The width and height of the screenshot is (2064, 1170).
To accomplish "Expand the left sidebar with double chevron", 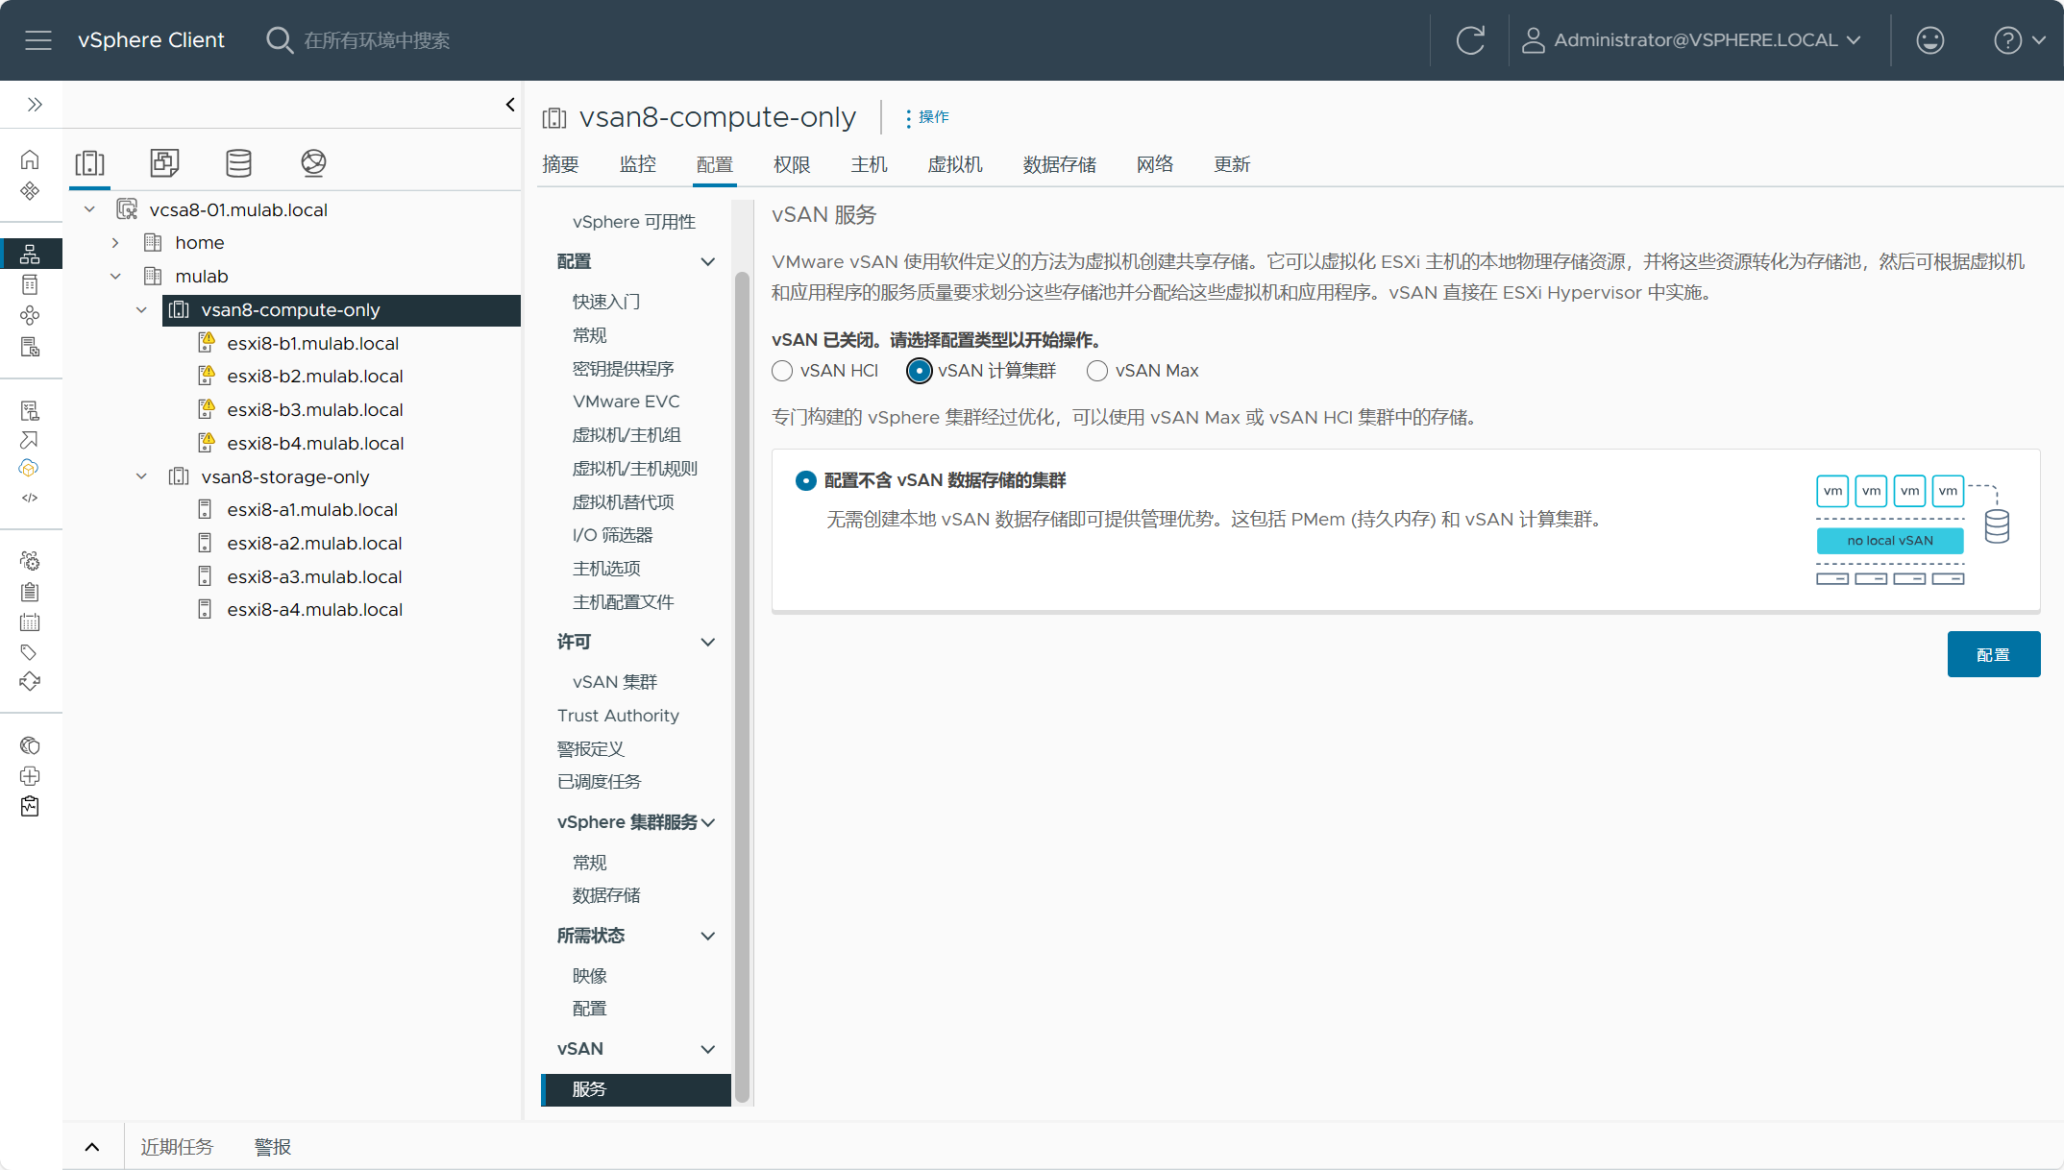I will point(35,105).
